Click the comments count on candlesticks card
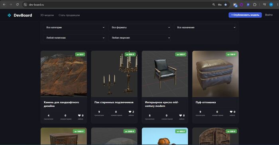 [116, 112]
